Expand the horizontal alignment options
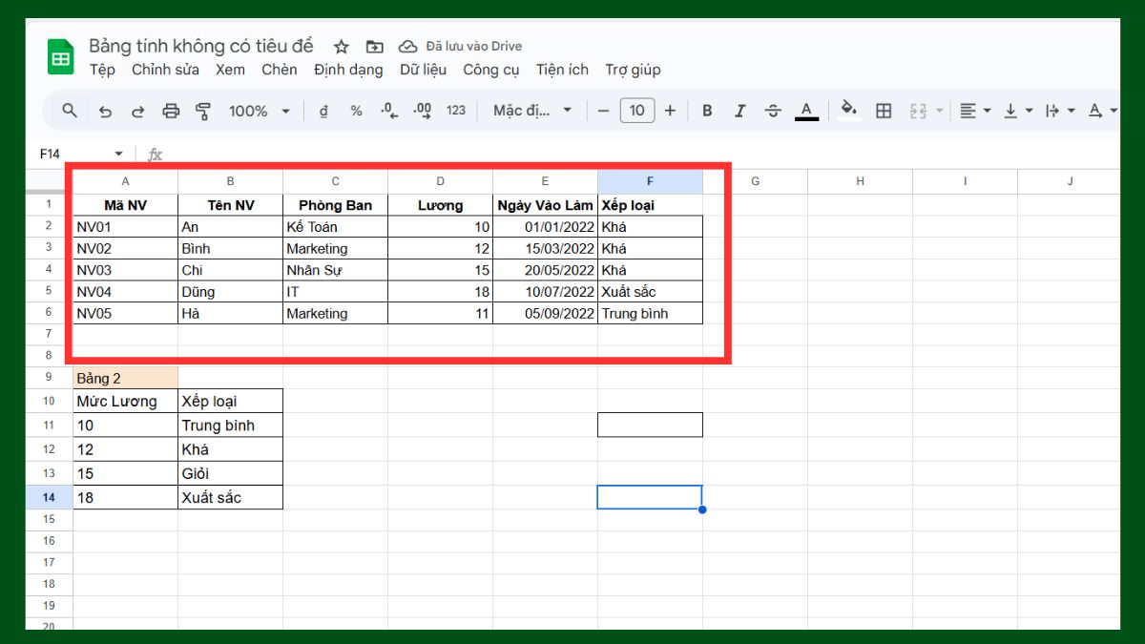 click(x=987, y=110)
